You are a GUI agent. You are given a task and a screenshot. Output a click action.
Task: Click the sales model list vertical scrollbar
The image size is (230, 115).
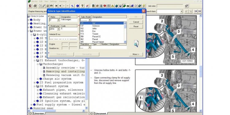click(125, 33)
